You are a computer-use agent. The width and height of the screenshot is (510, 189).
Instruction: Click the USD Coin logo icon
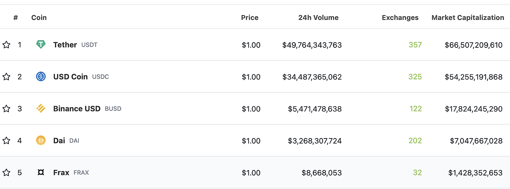(x=41, y=76)
